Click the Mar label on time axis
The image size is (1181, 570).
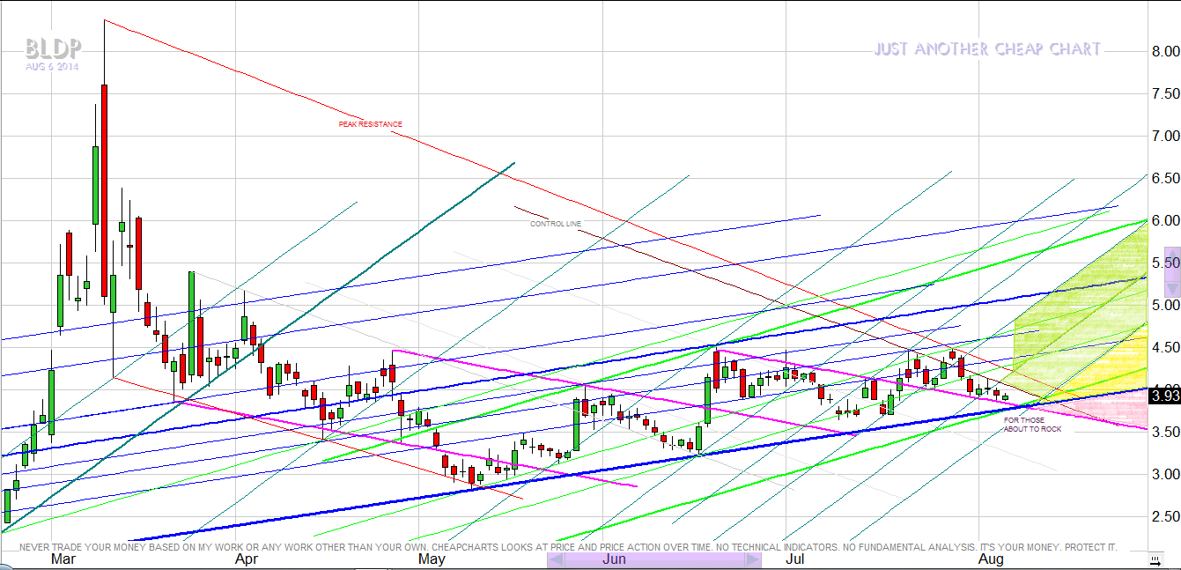[63, 559]
